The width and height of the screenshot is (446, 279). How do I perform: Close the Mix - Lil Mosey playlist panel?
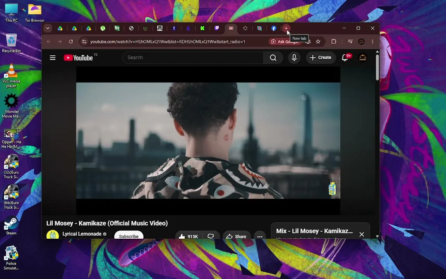point(362,234)
